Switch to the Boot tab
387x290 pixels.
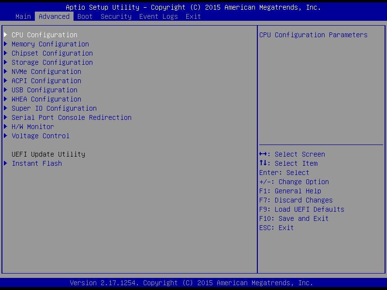(x=85, y=16)
